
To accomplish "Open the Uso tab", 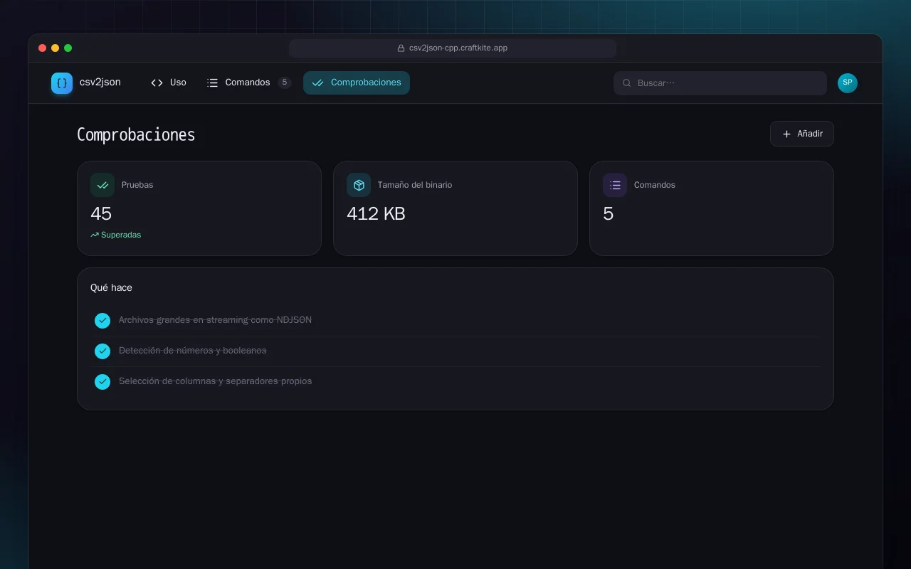I will tap(169, 83).
